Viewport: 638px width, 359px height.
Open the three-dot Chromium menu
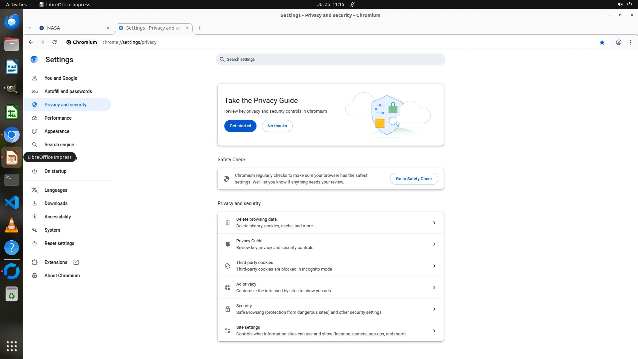[630, 42]
